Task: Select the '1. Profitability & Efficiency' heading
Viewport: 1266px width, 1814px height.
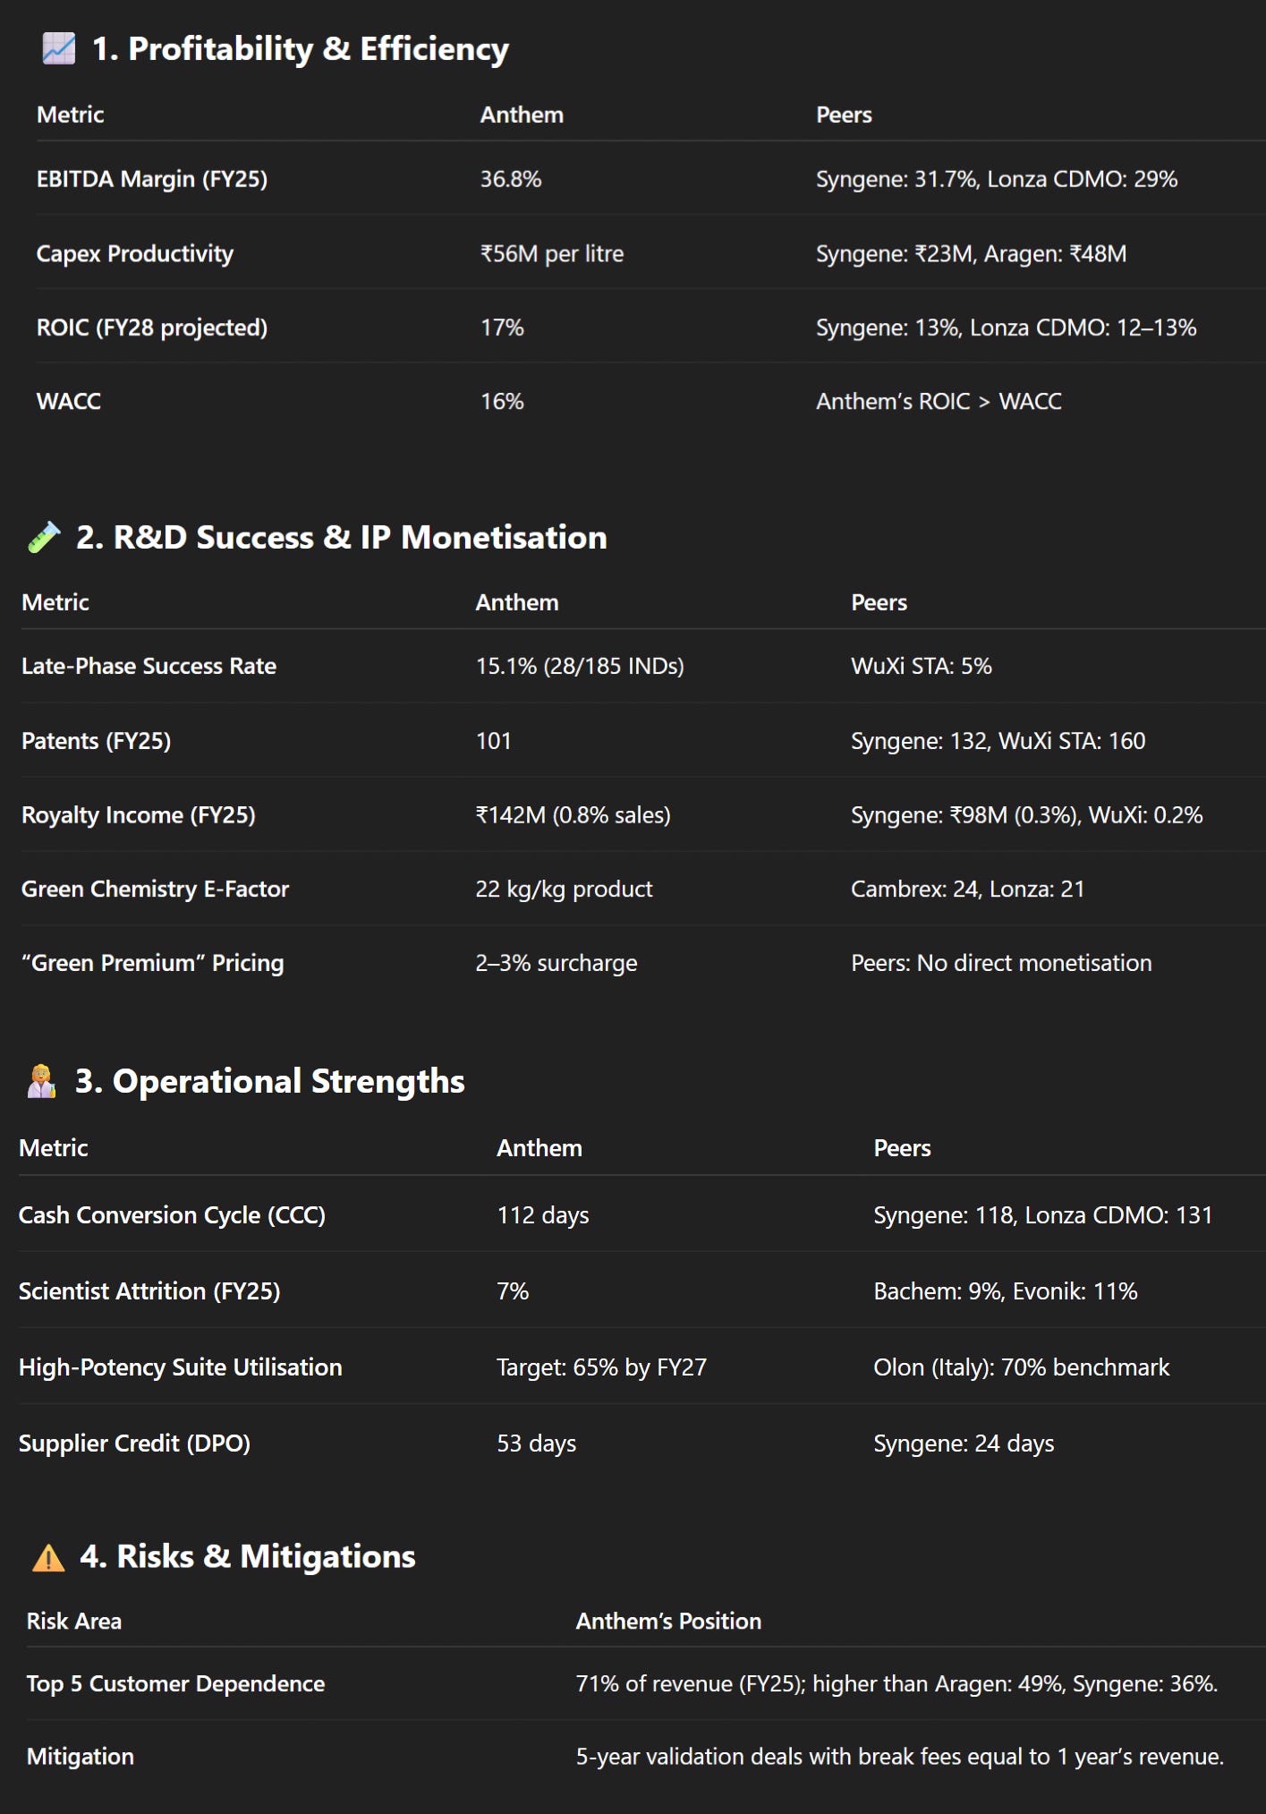Action: pos(301,48)
